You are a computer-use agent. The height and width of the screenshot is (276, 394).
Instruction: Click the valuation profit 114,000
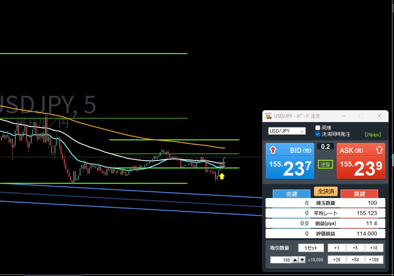pos(367,234)
